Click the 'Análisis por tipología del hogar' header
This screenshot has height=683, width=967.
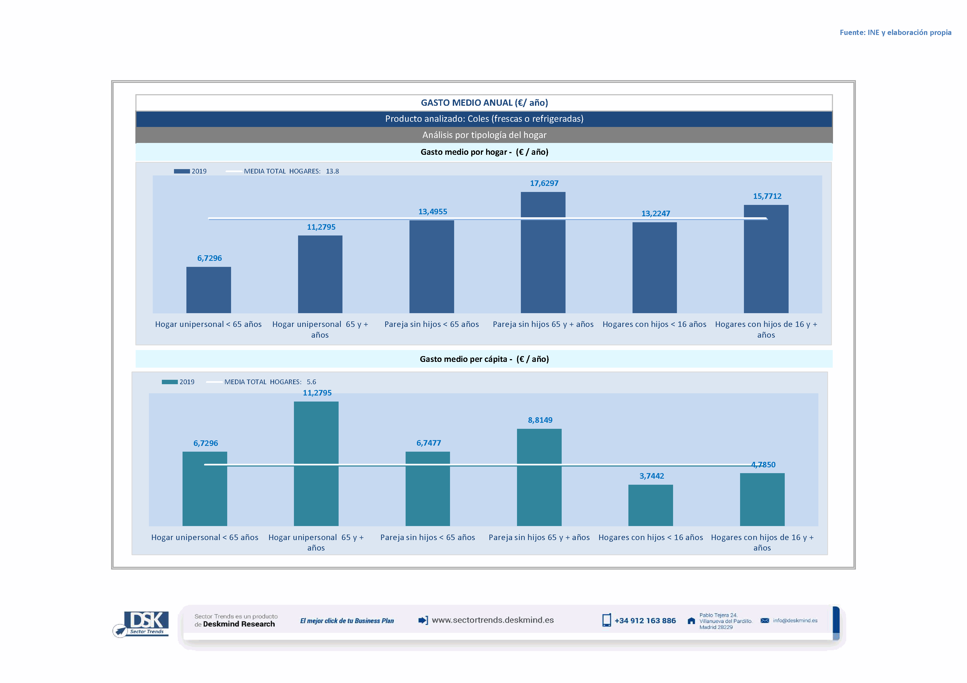click(484, 135)
